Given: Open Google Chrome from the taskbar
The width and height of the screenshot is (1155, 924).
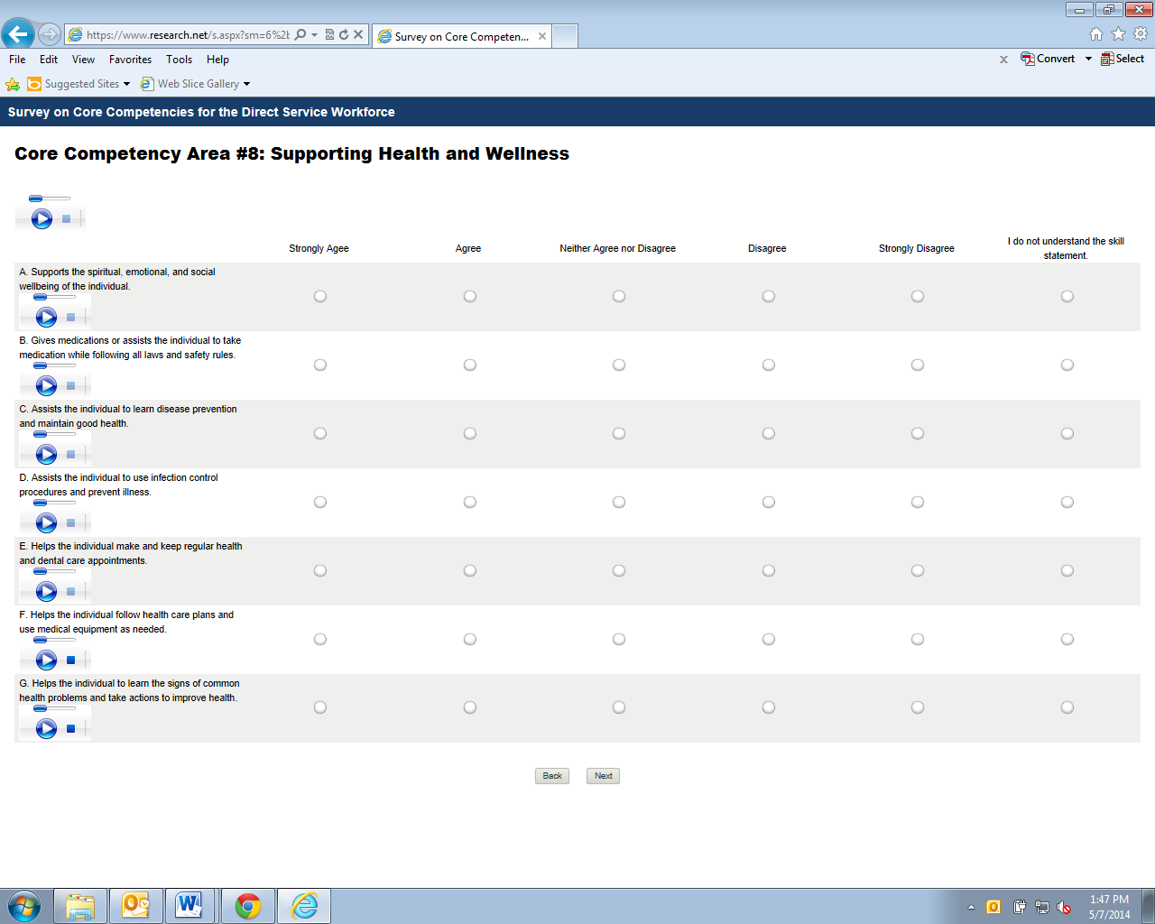Looking at the screenshot, I should click(x=248, y=906).
